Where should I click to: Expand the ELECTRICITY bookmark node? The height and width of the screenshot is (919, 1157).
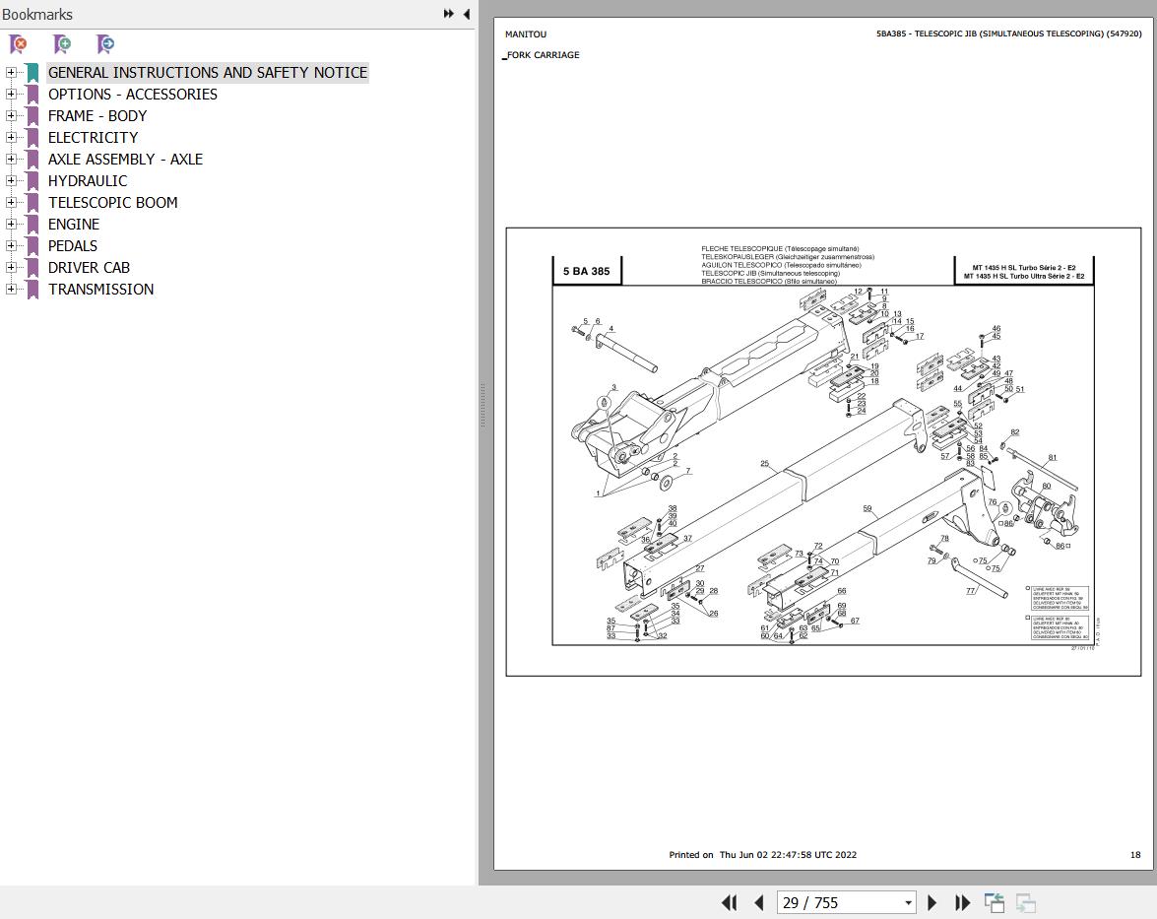click(x=10, y=137)
